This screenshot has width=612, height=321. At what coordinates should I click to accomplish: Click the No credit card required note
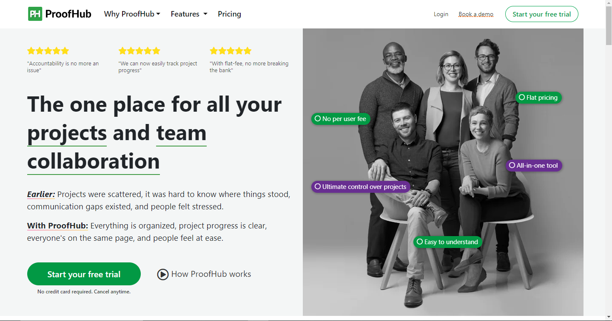(x=84, y=292)
